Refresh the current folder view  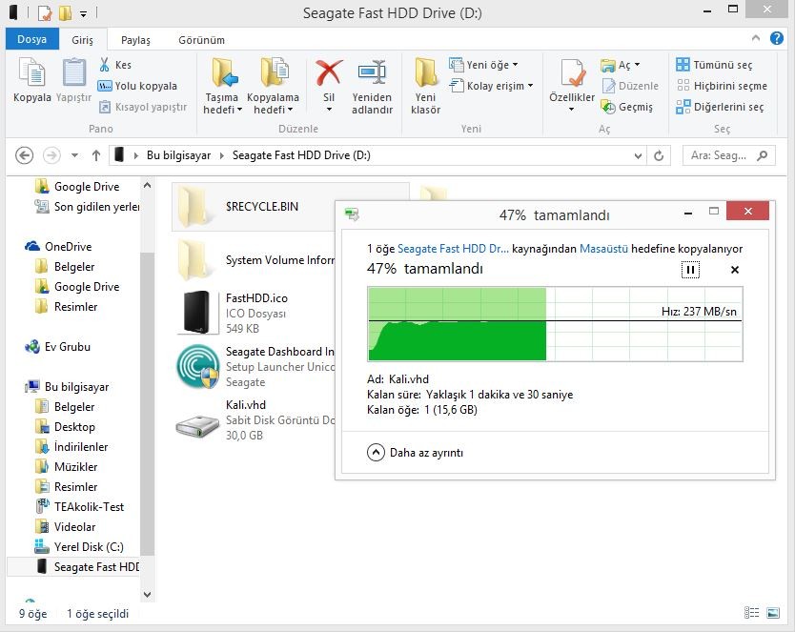pyautogui.click(x=659, y=155)
